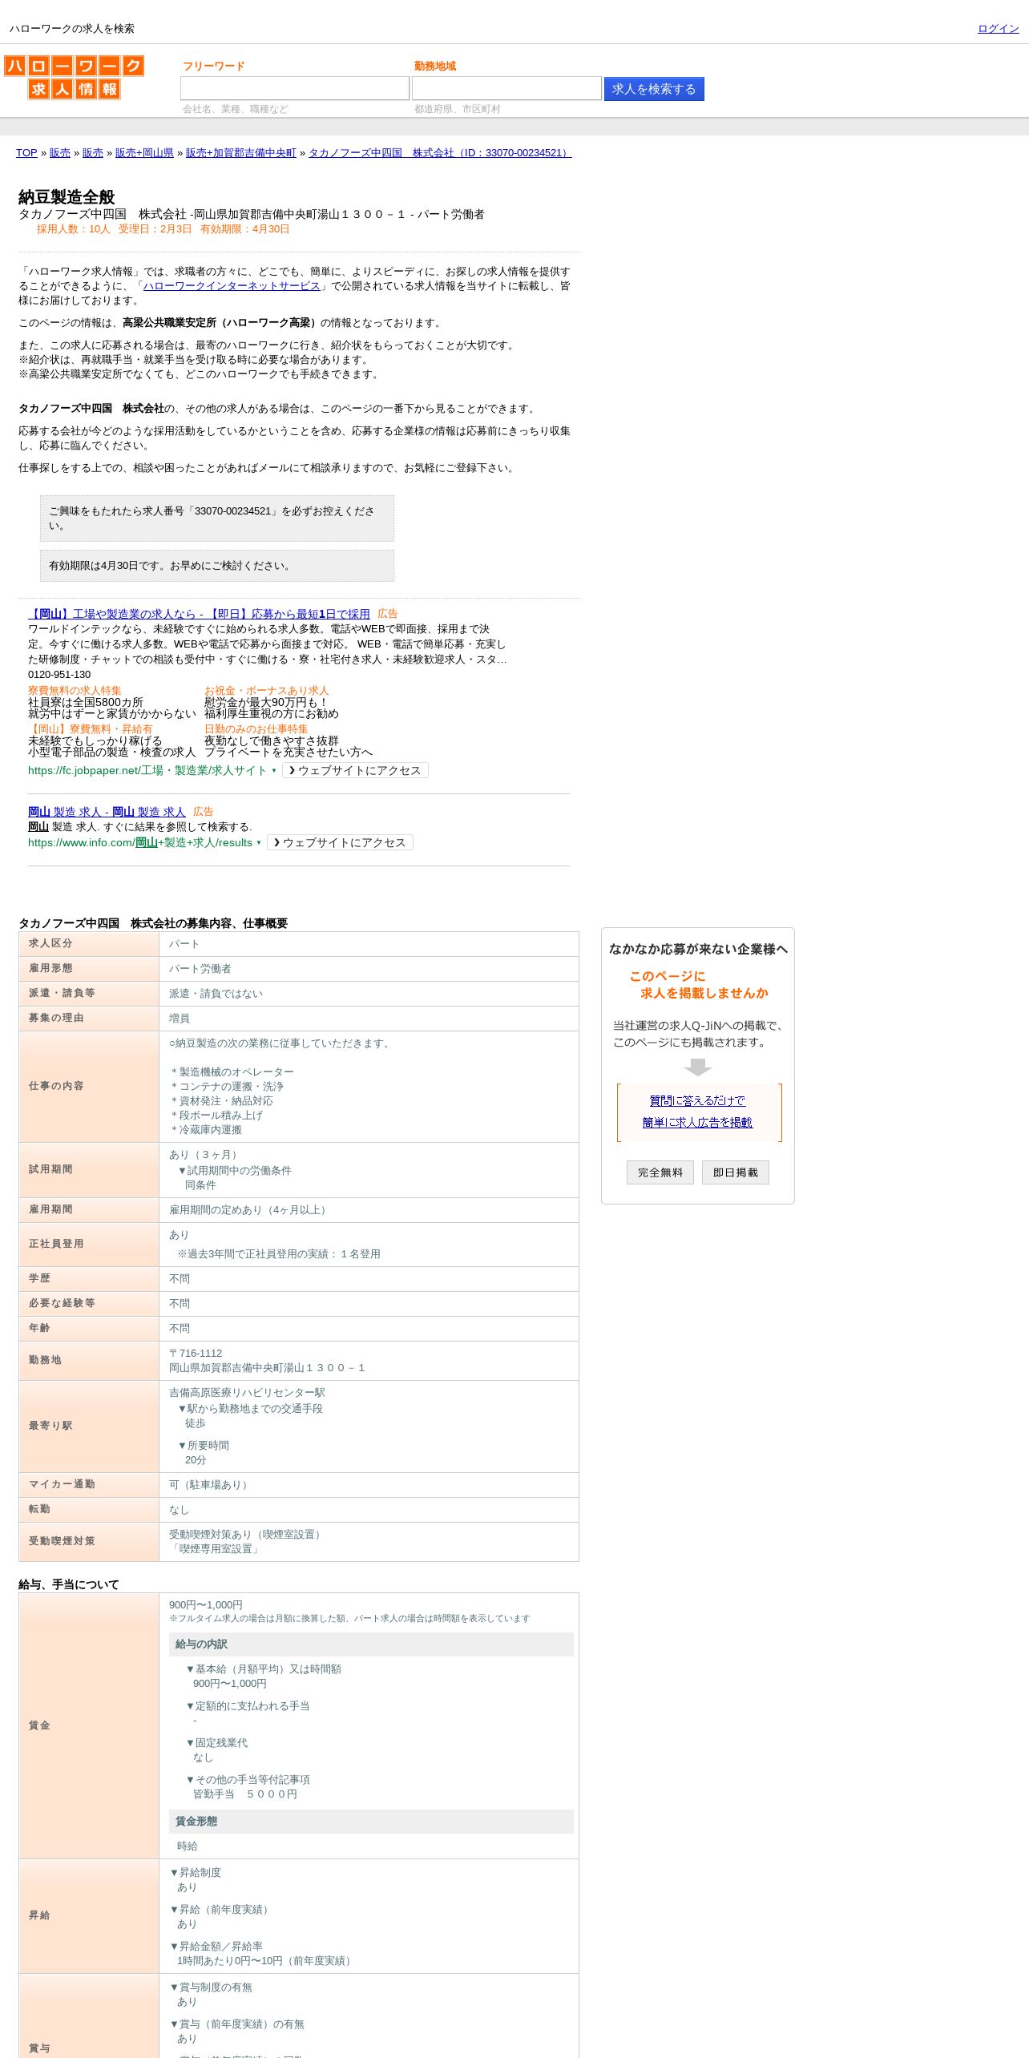Click the 求人を検索する button
The width and height of the screenshot is (1029, 2058).
pos(654,89)
